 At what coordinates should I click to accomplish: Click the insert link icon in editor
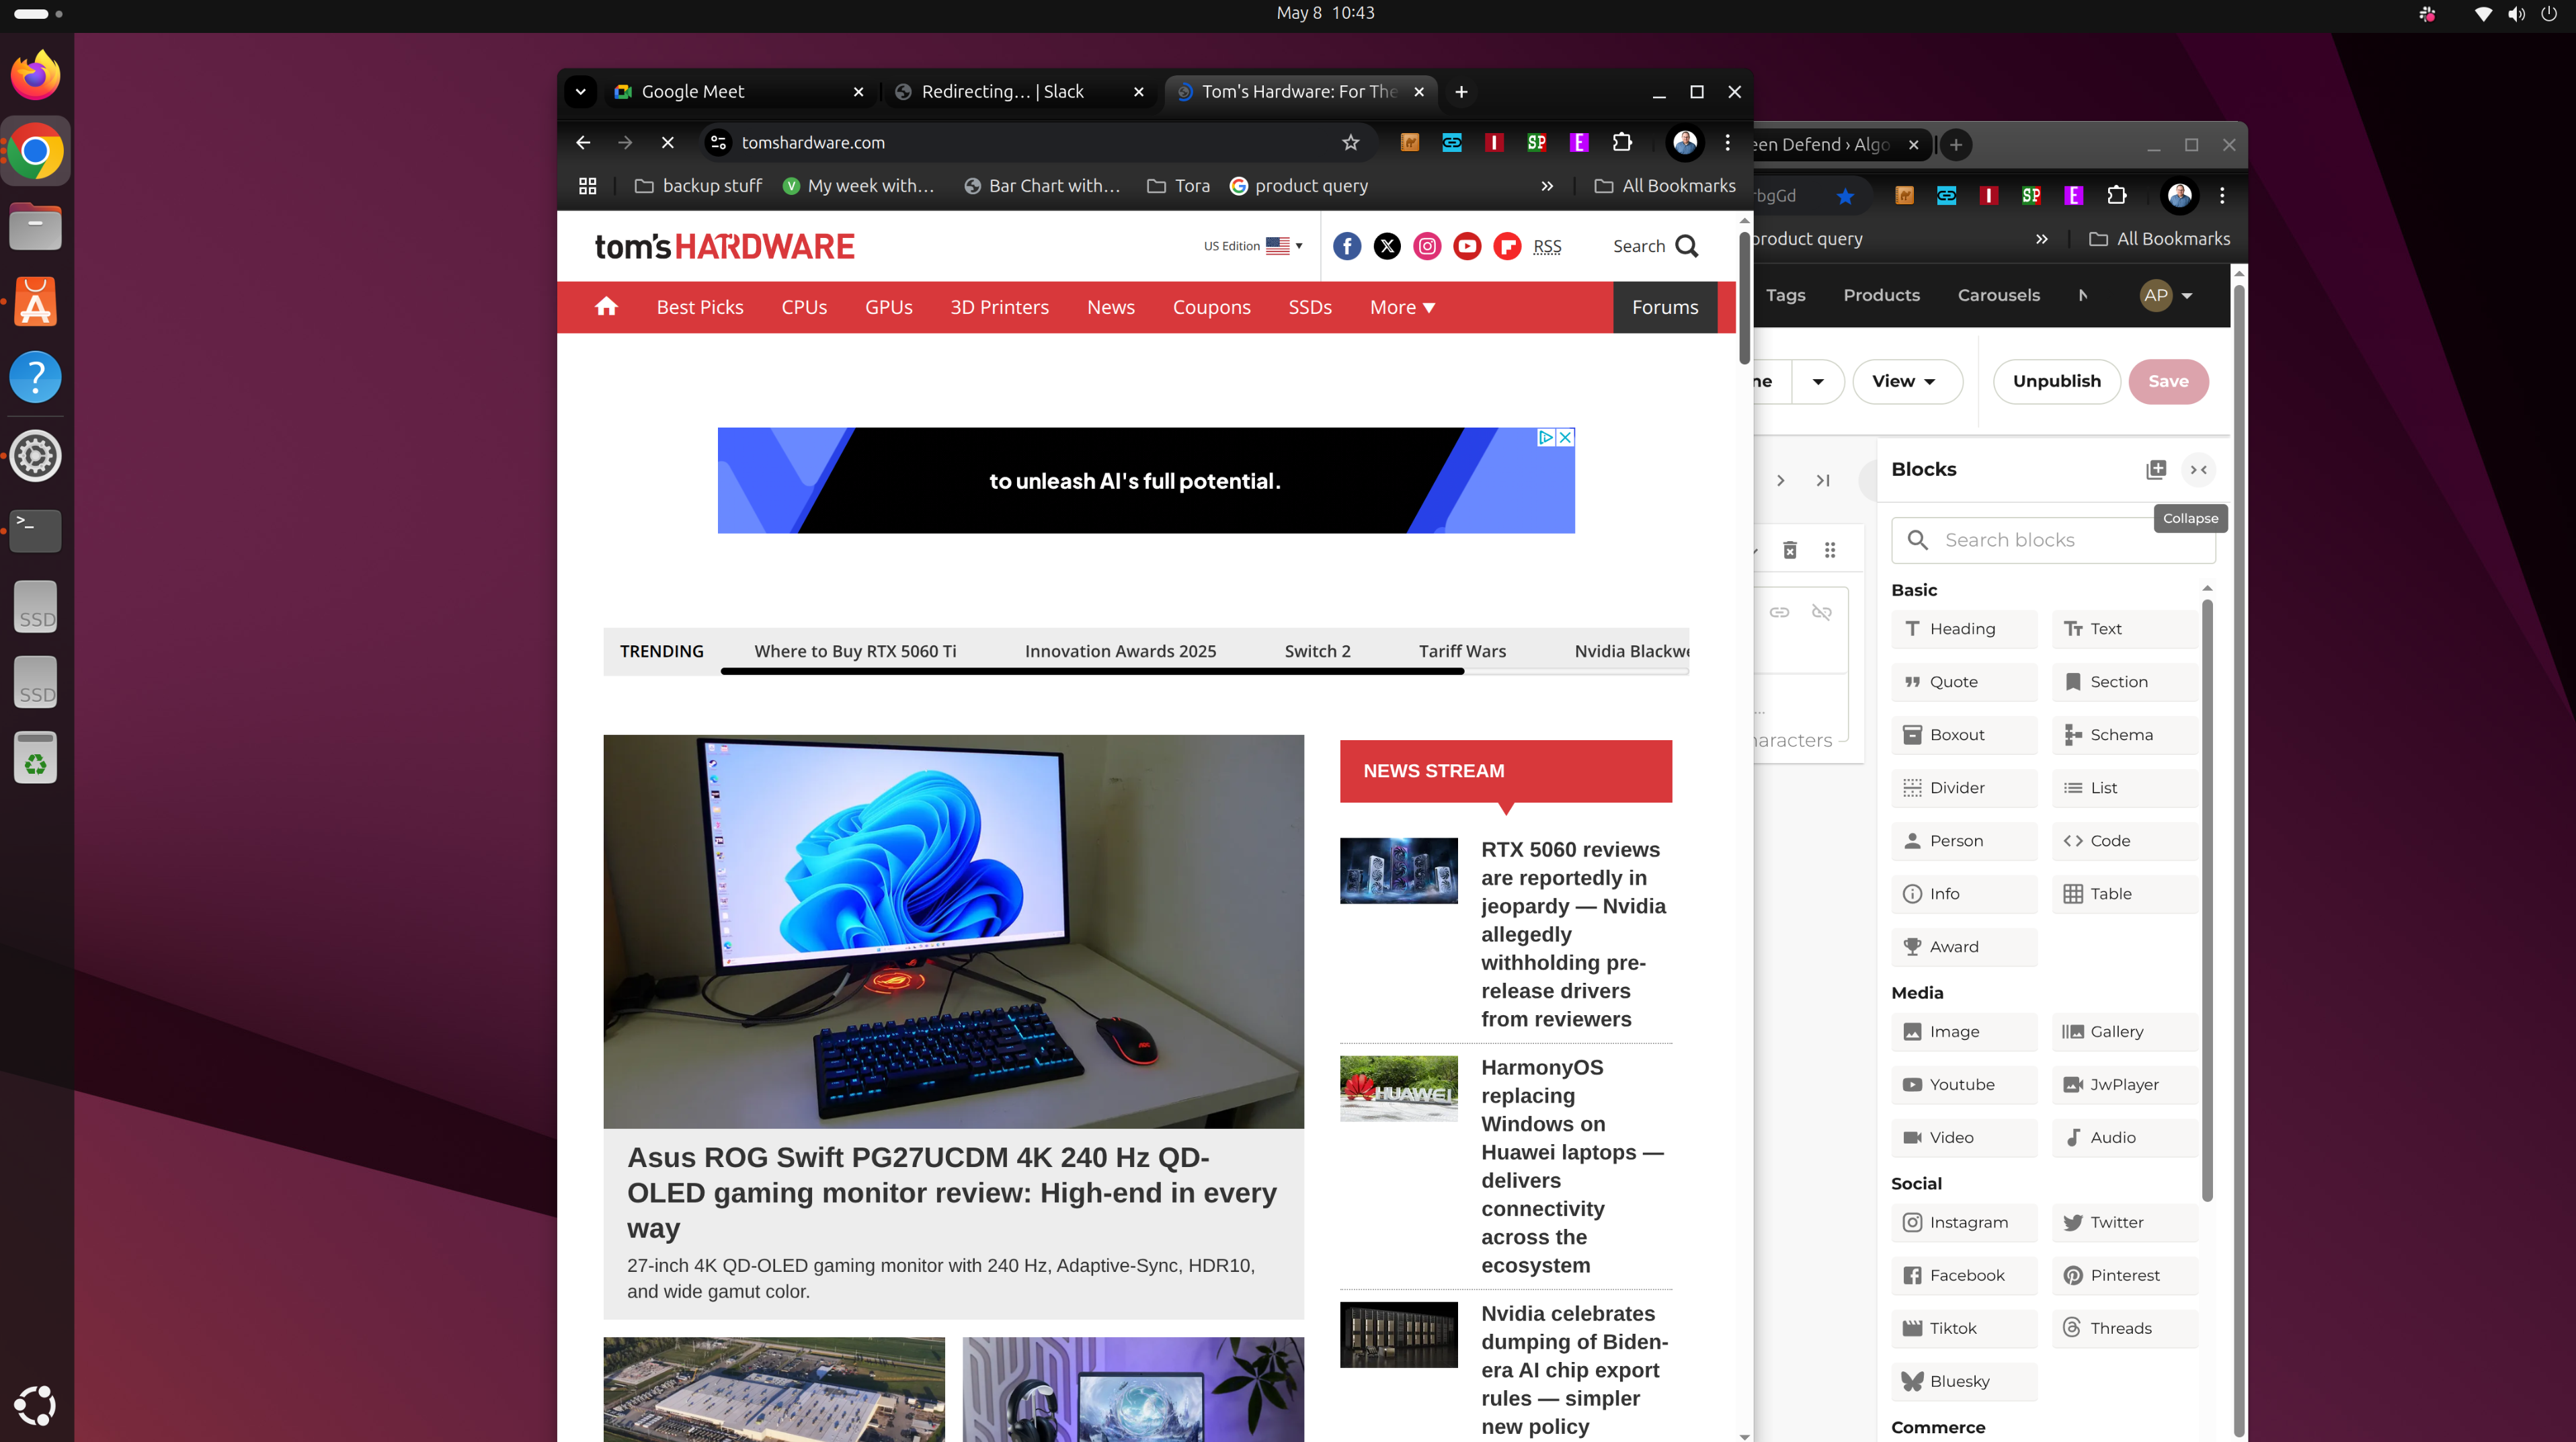[x=1780, y=612]
